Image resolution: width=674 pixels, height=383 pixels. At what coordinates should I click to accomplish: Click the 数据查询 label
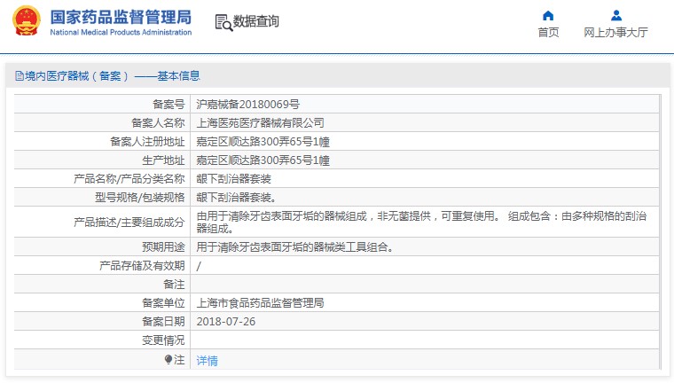[x=255, y=21]
